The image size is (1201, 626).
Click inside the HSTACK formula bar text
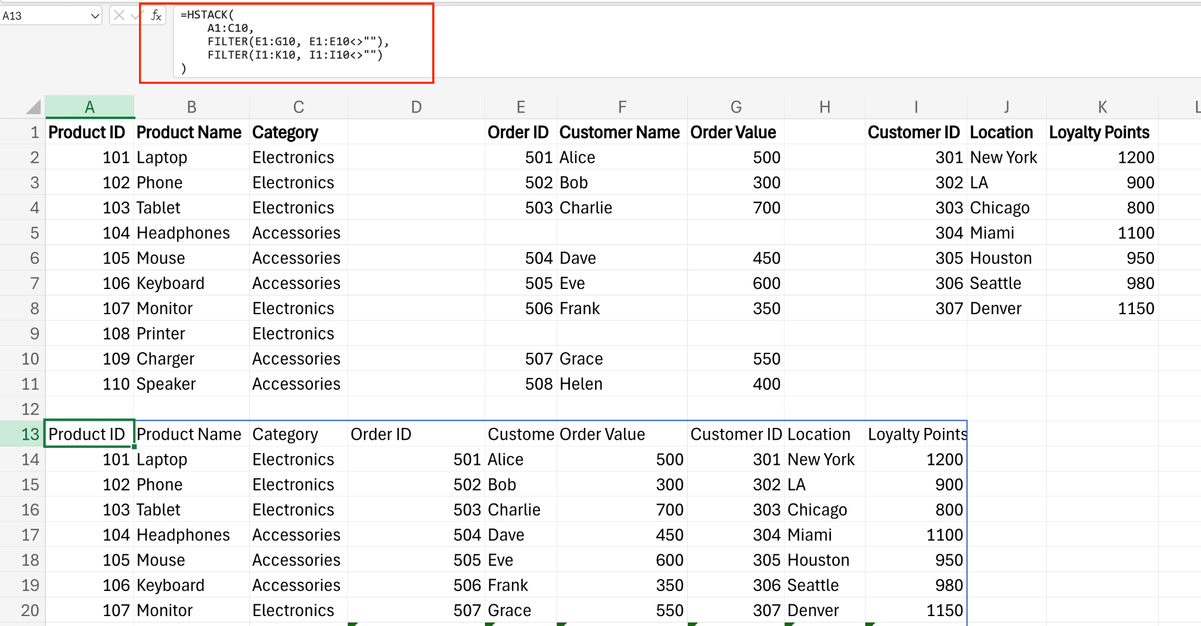(284, 42)
